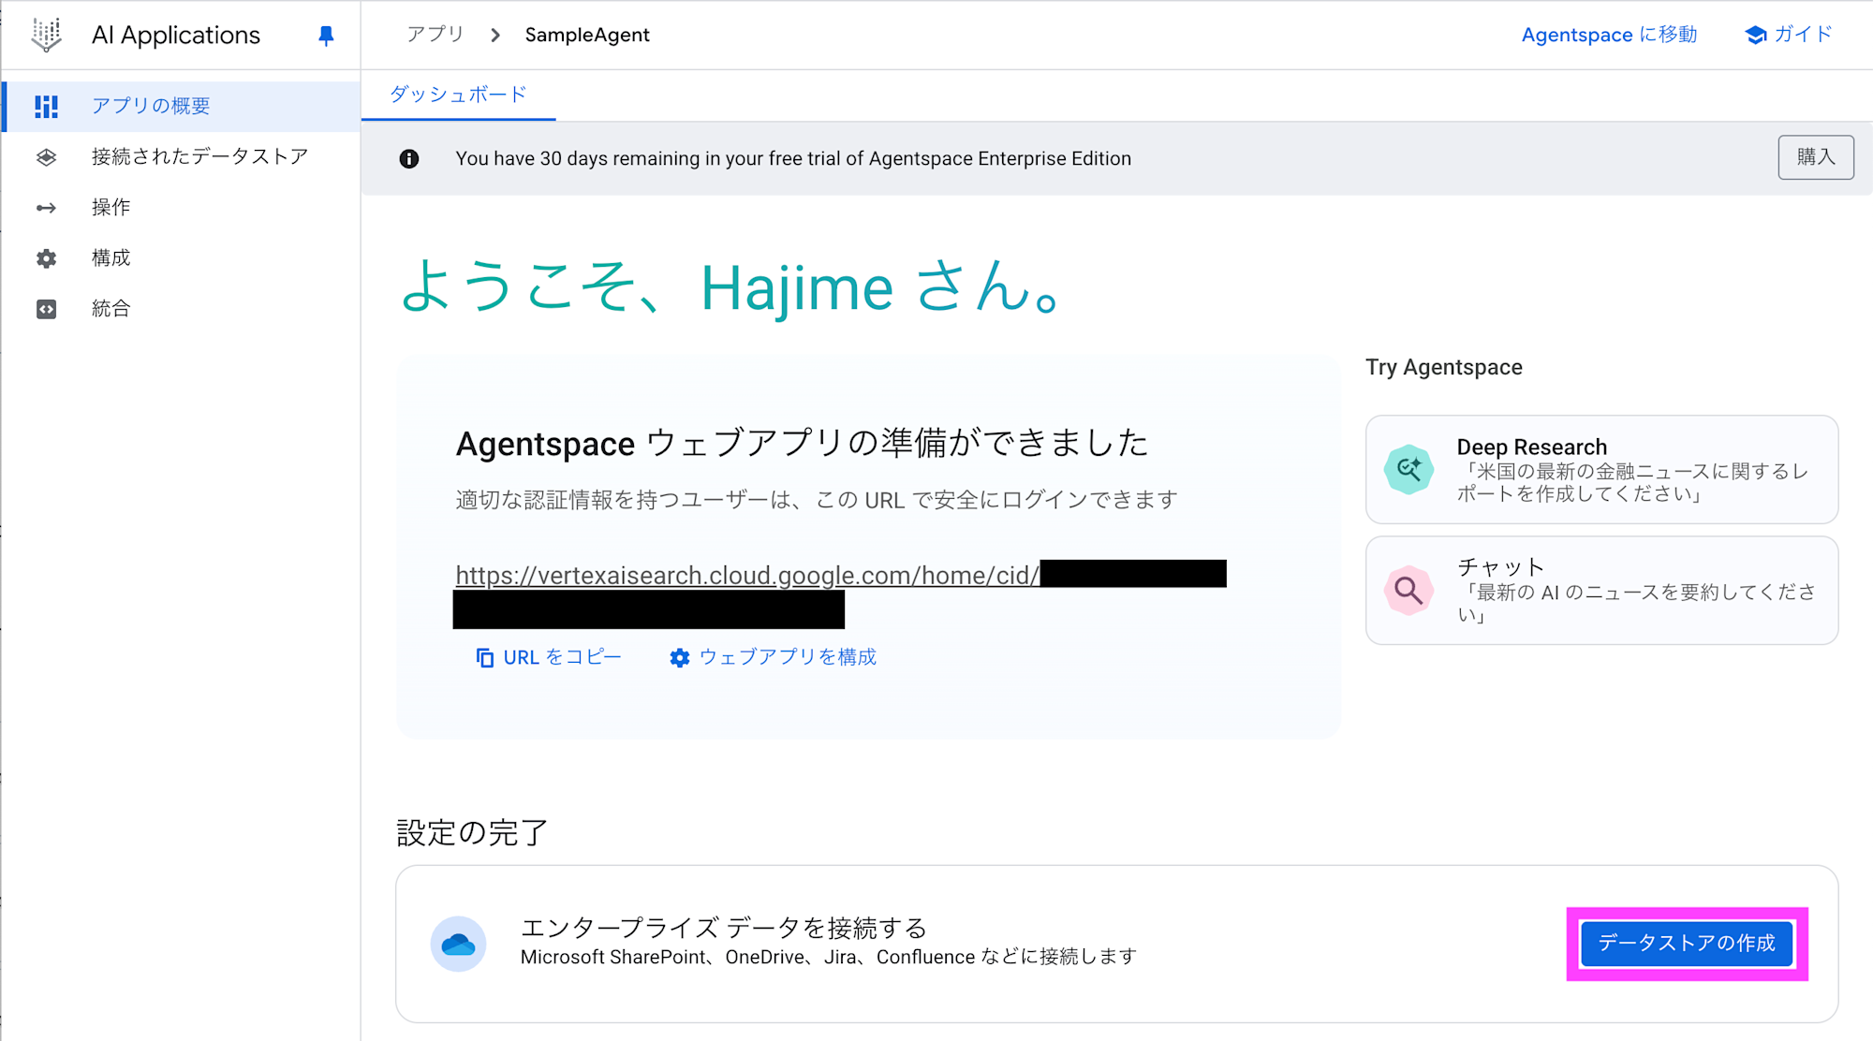Click ウェブアプリを構成
Viewport: 1873px width, 1041px height.
774,658
